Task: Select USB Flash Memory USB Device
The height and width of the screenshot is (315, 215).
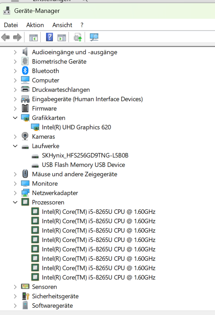Action: click(x=83, y=165)
